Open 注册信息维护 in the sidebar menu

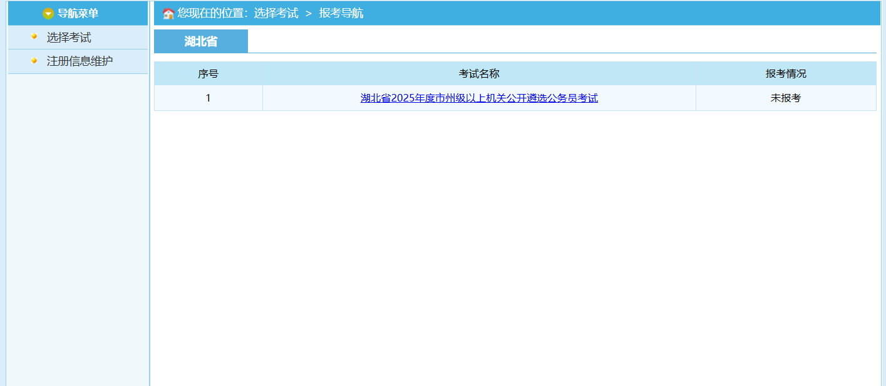(80, 61)
